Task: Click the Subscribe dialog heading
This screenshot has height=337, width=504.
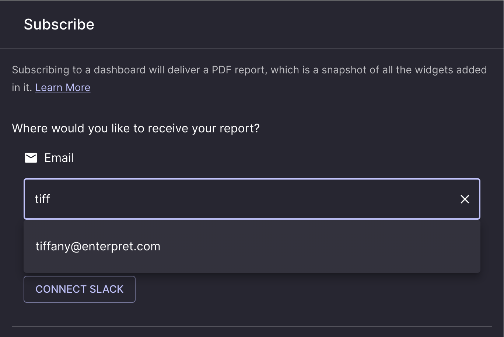Action: pyautogui.click(x=59, y=24)
